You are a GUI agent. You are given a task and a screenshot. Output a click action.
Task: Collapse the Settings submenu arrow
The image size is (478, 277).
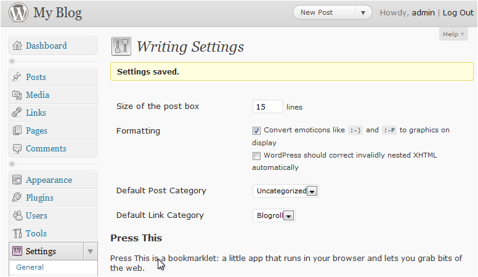[90, 251]
